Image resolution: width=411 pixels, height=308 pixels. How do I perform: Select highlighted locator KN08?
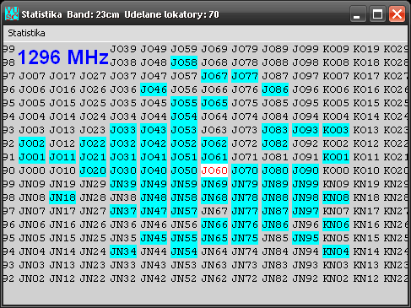(336, 197)
